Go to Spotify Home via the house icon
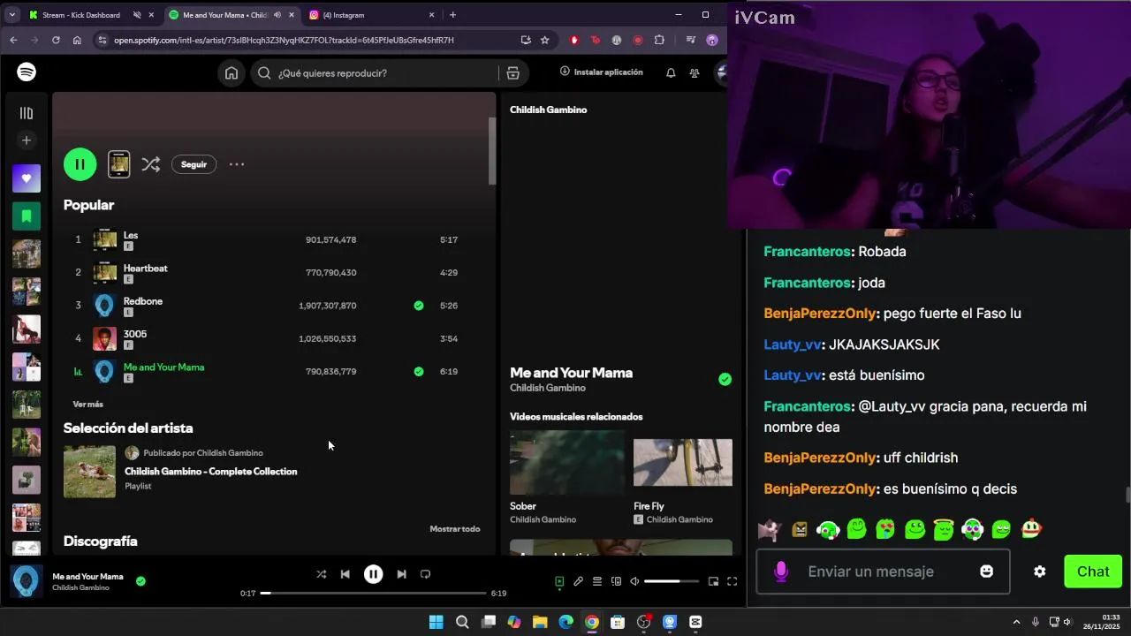 (232, 73)
